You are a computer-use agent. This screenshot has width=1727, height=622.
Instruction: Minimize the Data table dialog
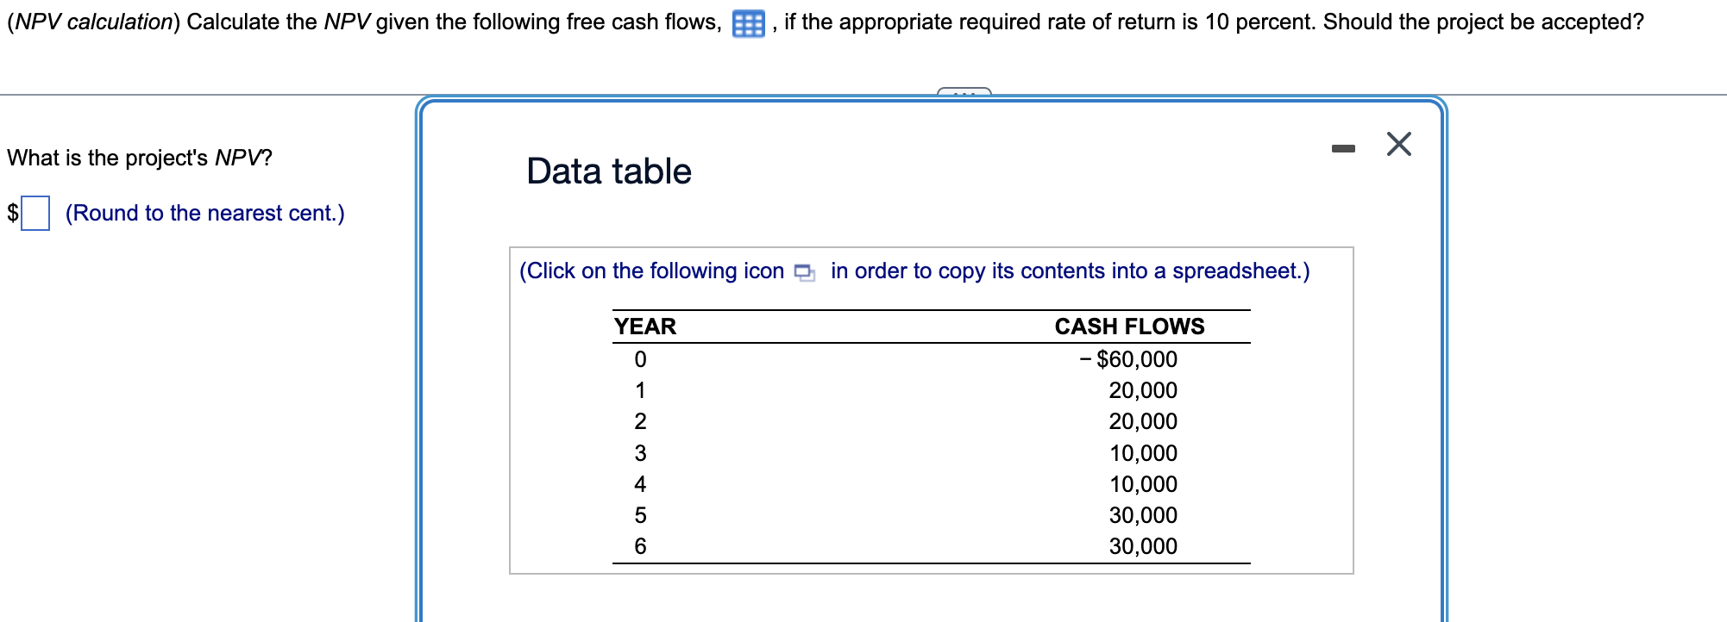[x=1343, y=149]
